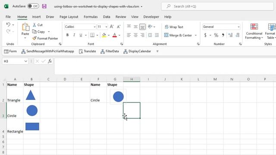Open the font size dropdown
This screenshot has width=276, height=155.
tap(107, 27)
